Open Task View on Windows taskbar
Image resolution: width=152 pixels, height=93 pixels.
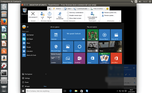(x=65, y=91)
